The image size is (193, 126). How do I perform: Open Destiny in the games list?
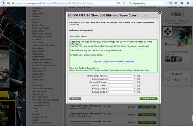tap(36, 16)
